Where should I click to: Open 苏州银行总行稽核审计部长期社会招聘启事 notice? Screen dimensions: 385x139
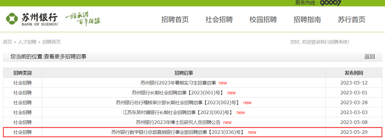(178, 102)
